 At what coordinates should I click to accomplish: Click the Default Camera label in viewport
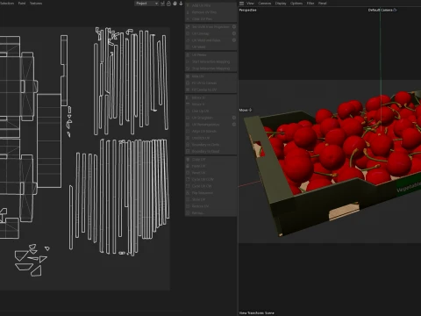[382, 10]
